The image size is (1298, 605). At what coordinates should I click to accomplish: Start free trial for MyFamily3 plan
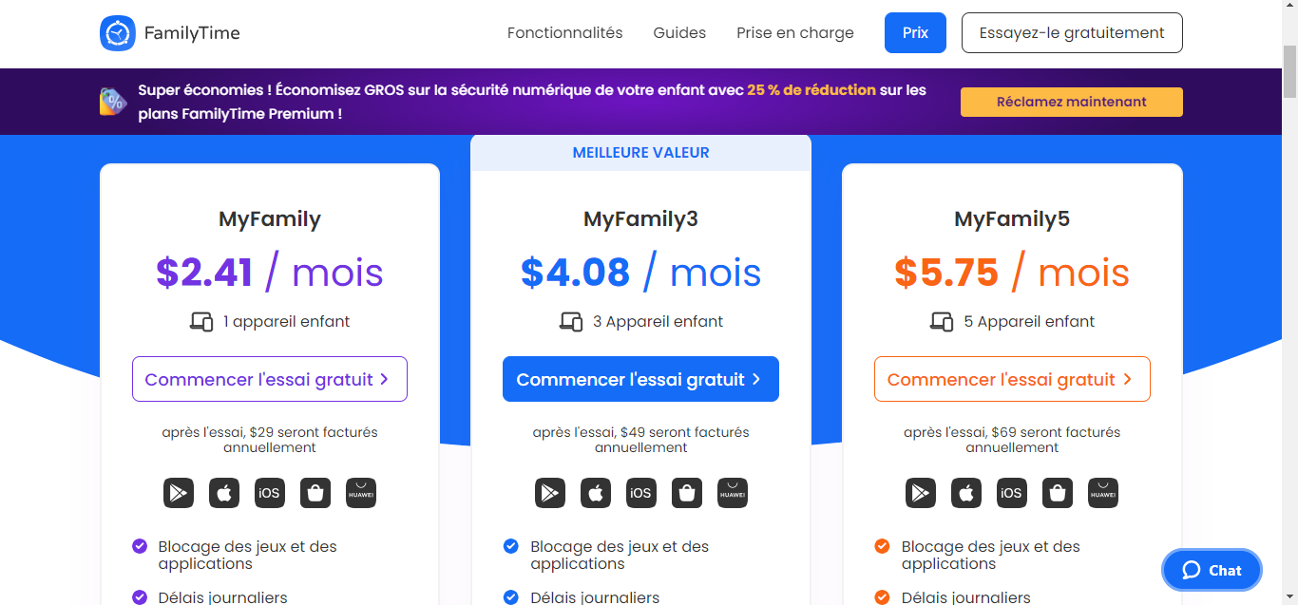point(640,379)
